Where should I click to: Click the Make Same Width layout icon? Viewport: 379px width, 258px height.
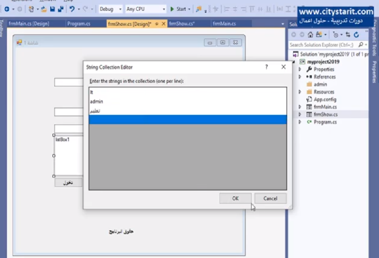[x=279, y=9]
